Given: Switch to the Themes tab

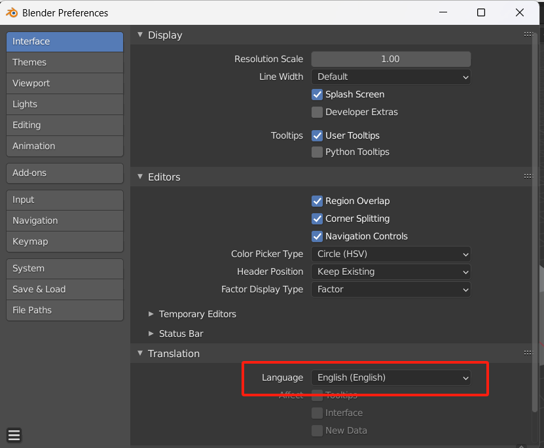Looking at the screenshot, I should tap(65, 62).
